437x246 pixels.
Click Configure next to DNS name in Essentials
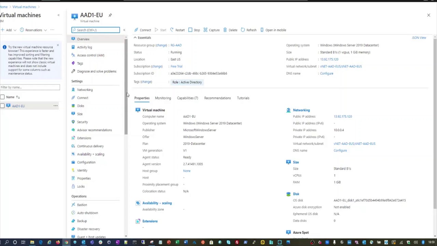click(x=327, y=73)
